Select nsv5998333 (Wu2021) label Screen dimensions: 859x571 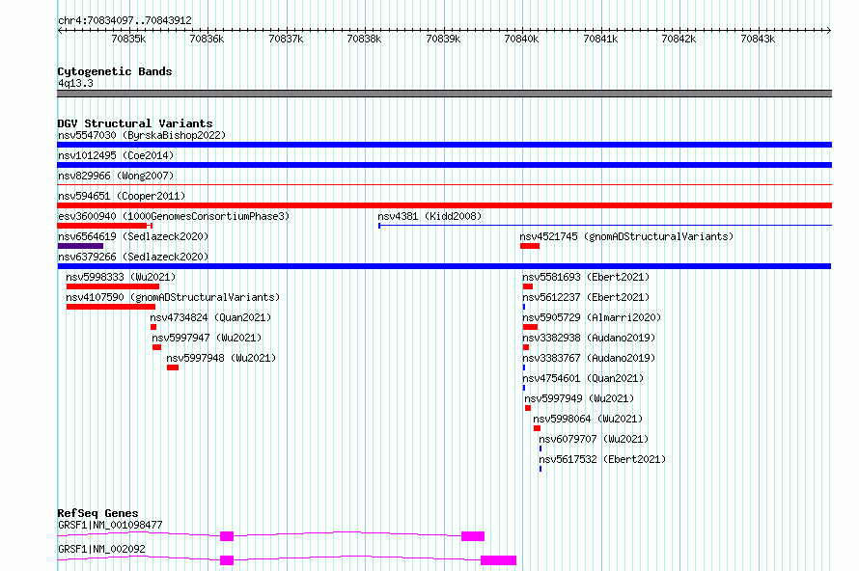point(121,277)
